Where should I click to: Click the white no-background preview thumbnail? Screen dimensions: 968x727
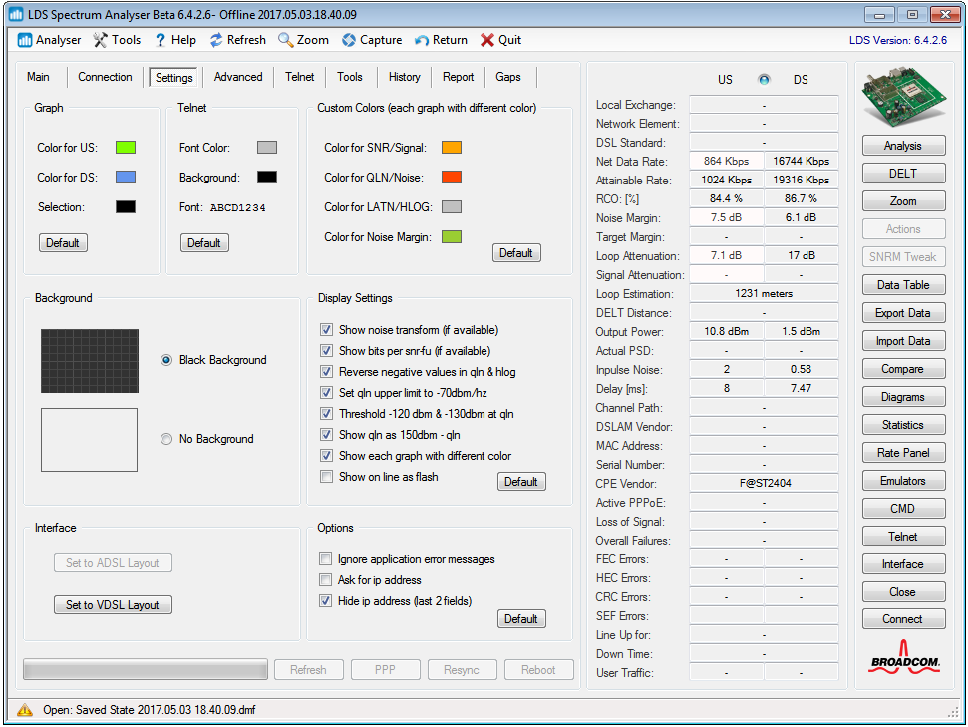(x=89, y=439)
